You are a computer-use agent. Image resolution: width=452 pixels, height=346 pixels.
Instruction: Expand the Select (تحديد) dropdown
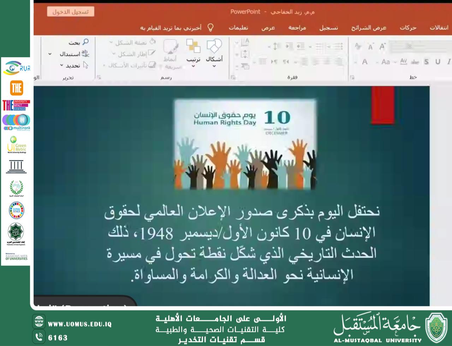(x=62, y=66)
